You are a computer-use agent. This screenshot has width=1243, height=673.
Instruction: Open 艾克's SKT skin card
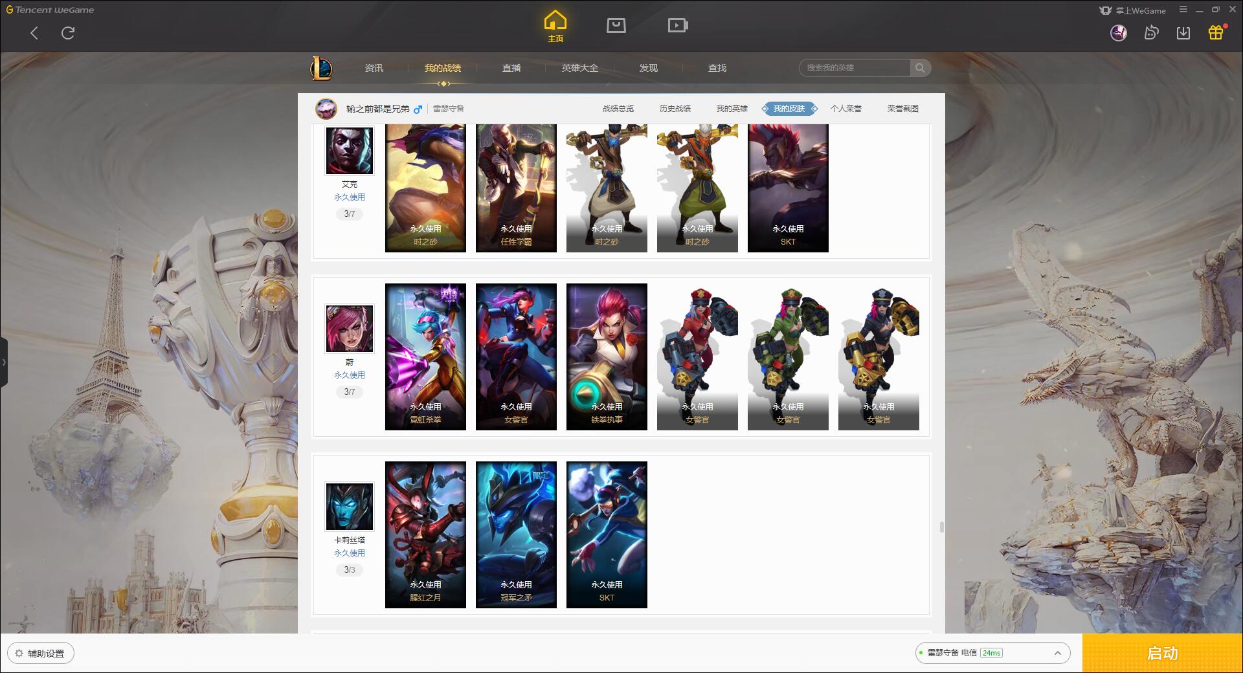click(x=788, y=188)
